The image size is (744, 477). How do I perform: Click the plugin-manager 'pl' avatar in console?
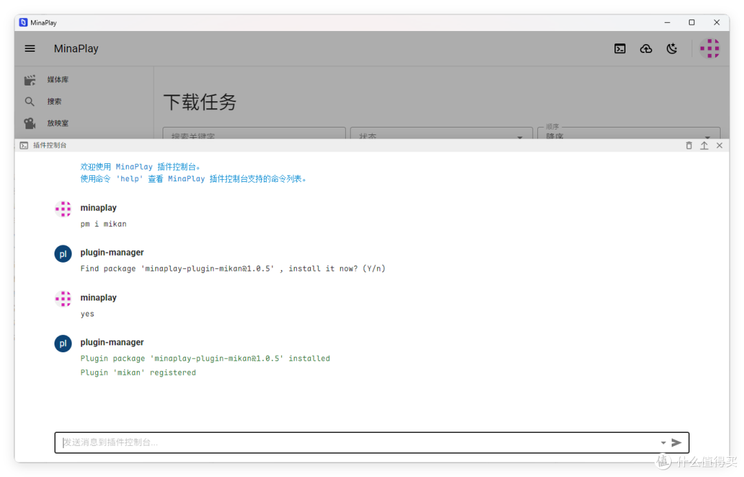(63, 253)
